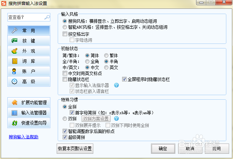
Task: Open 高级 settings tab
Action: [29, 81]
